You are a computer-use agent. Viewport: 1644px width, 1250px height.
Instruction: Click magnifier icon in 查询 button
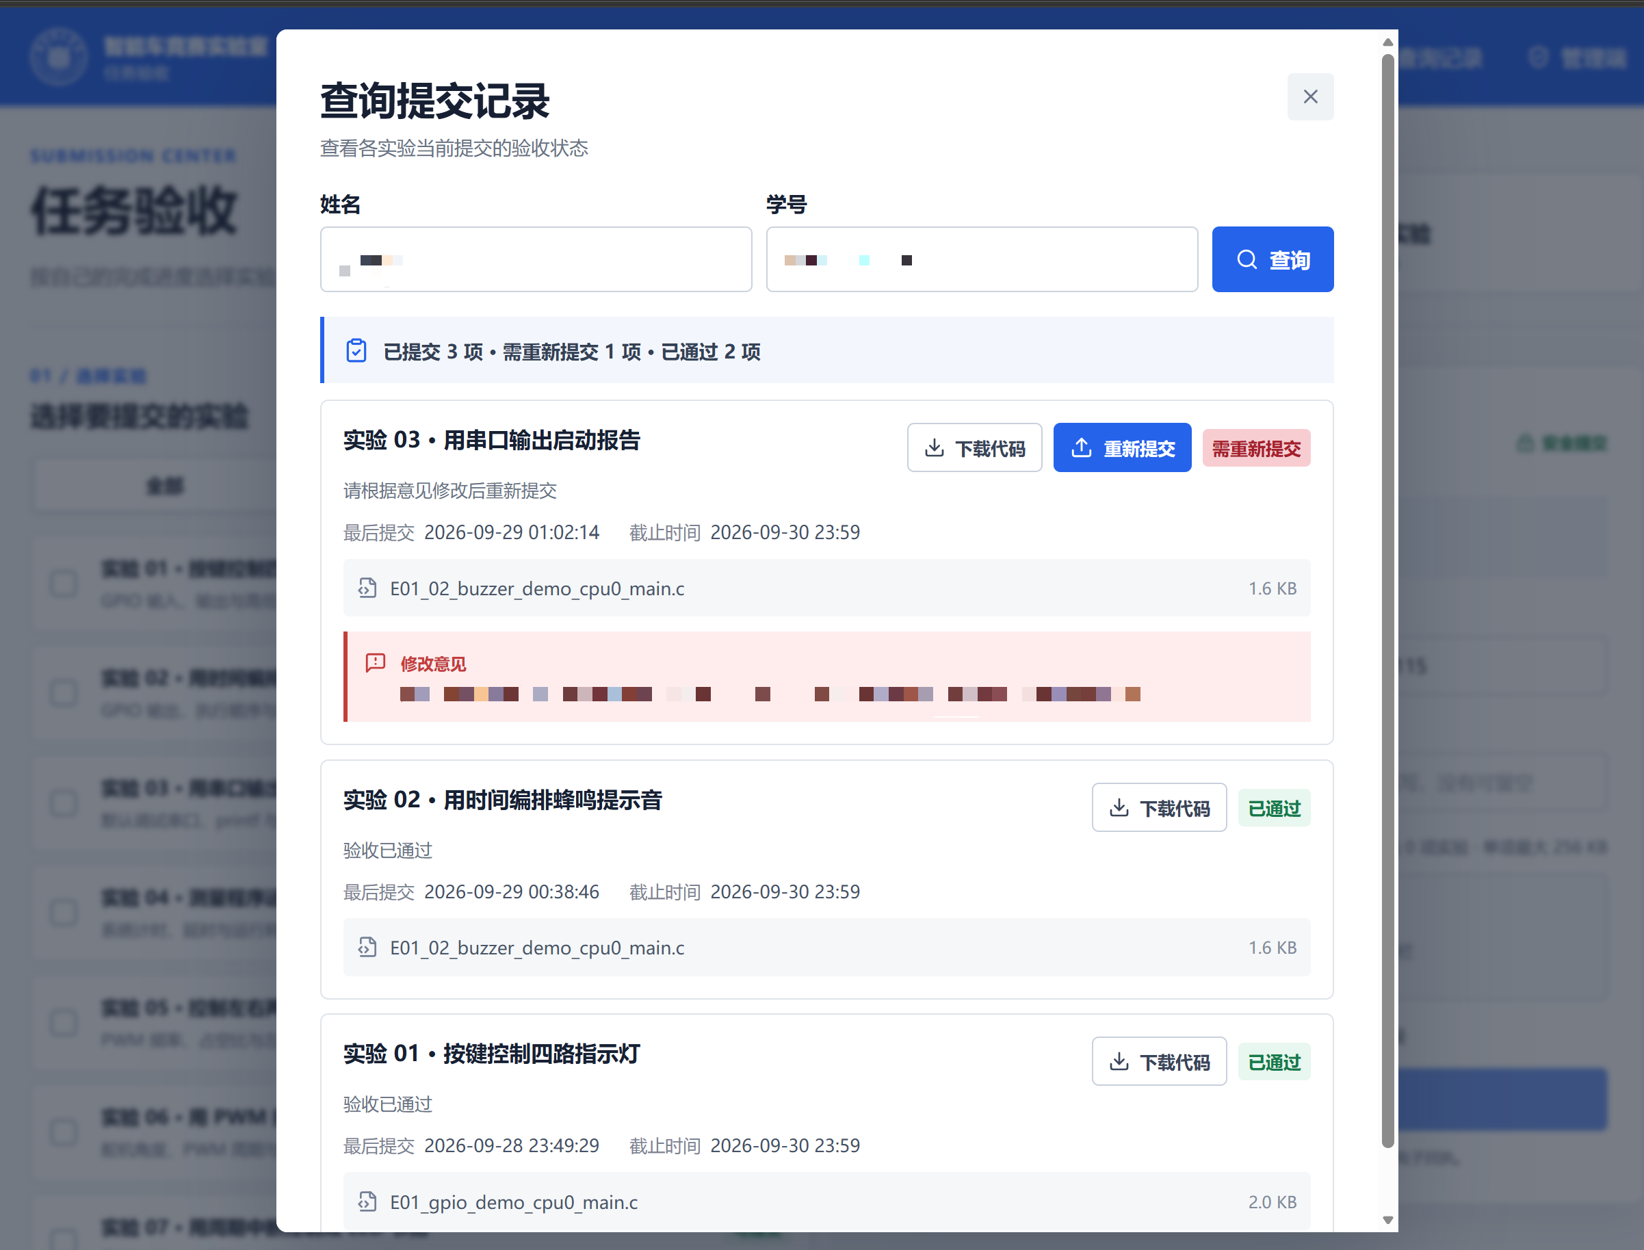[1247, 260]
